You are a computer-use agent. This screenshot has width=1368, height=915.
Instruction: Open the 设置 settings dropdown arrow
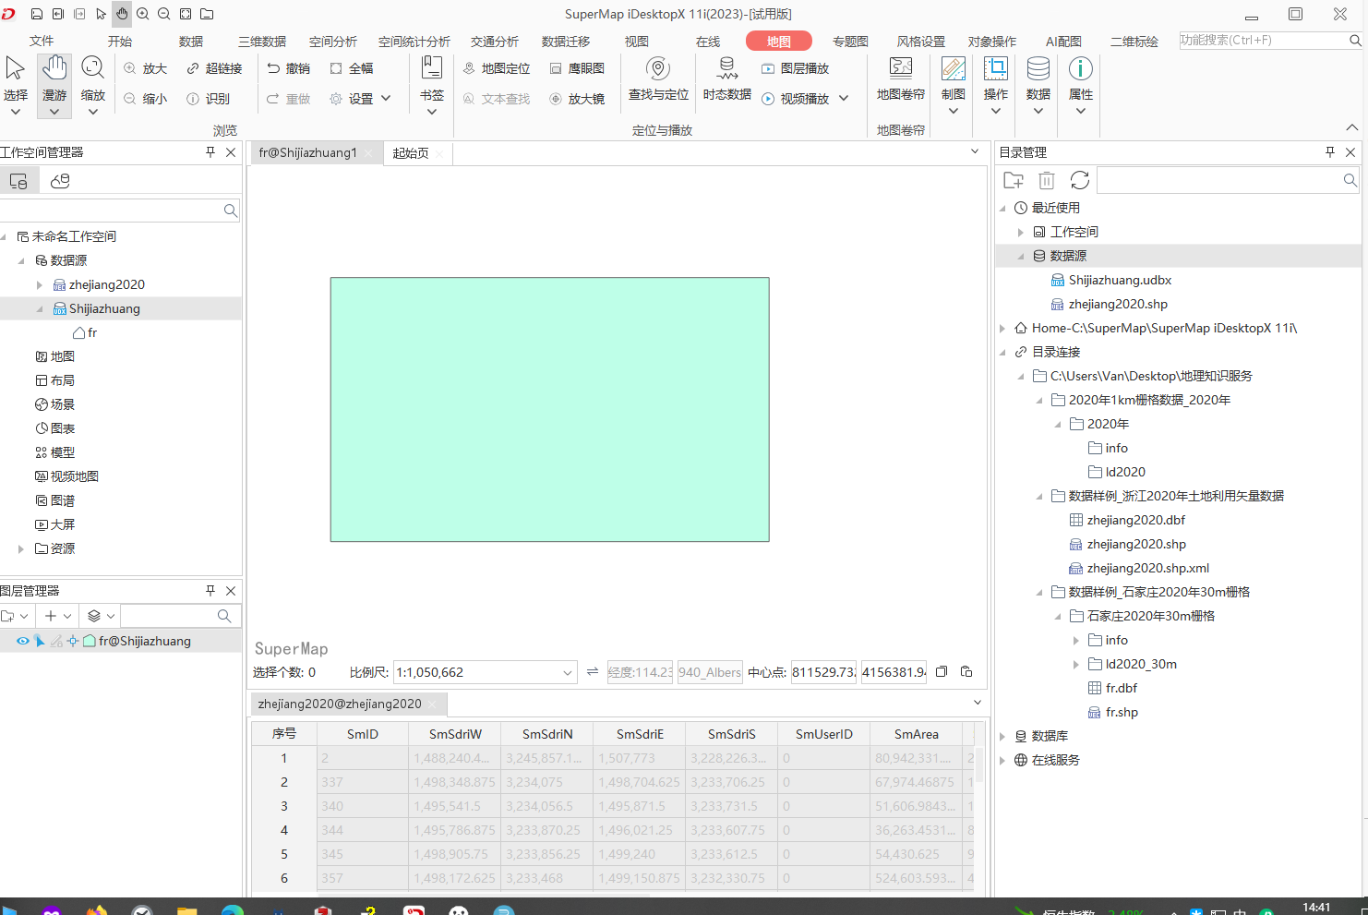[386, 99]
